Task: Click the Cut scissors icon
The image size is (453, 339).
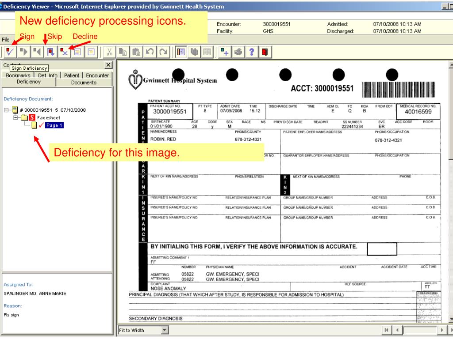Action: pyautogui.click(x=109, y=52)
